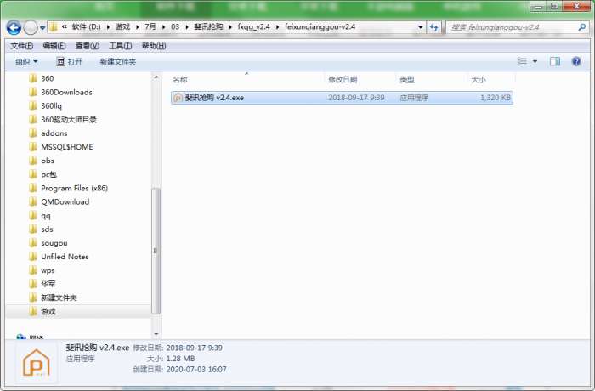The image size is (595, 391).
Task: Click the 应用程序 type cell in file row
Action: pos(414,98)
